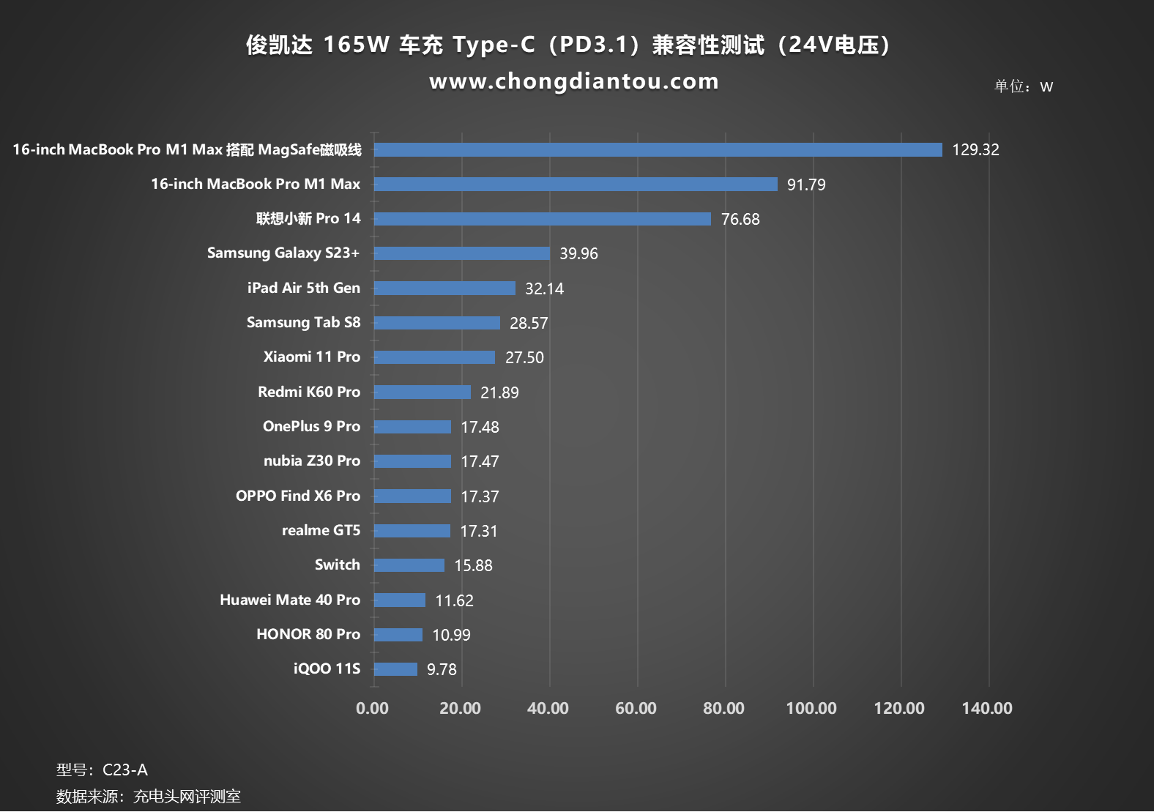Click the 型号: C23-A model text
The width and height of the screenshot is (1154, 812).
(103, 770)
